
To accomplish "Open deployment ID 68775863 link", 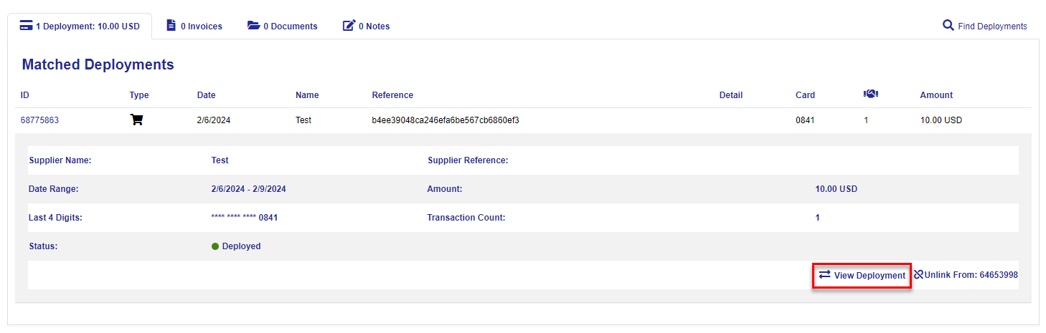I will (39, 120).
